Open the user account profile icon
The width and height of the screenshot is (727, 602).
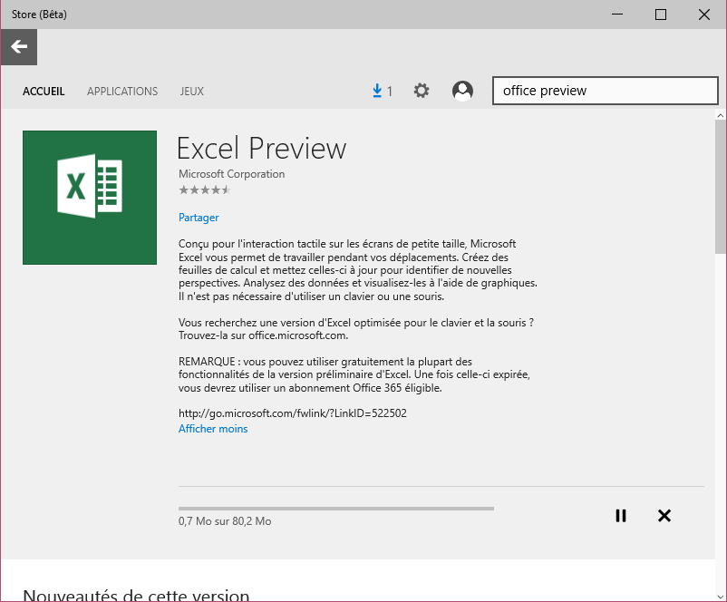(462, 91)
